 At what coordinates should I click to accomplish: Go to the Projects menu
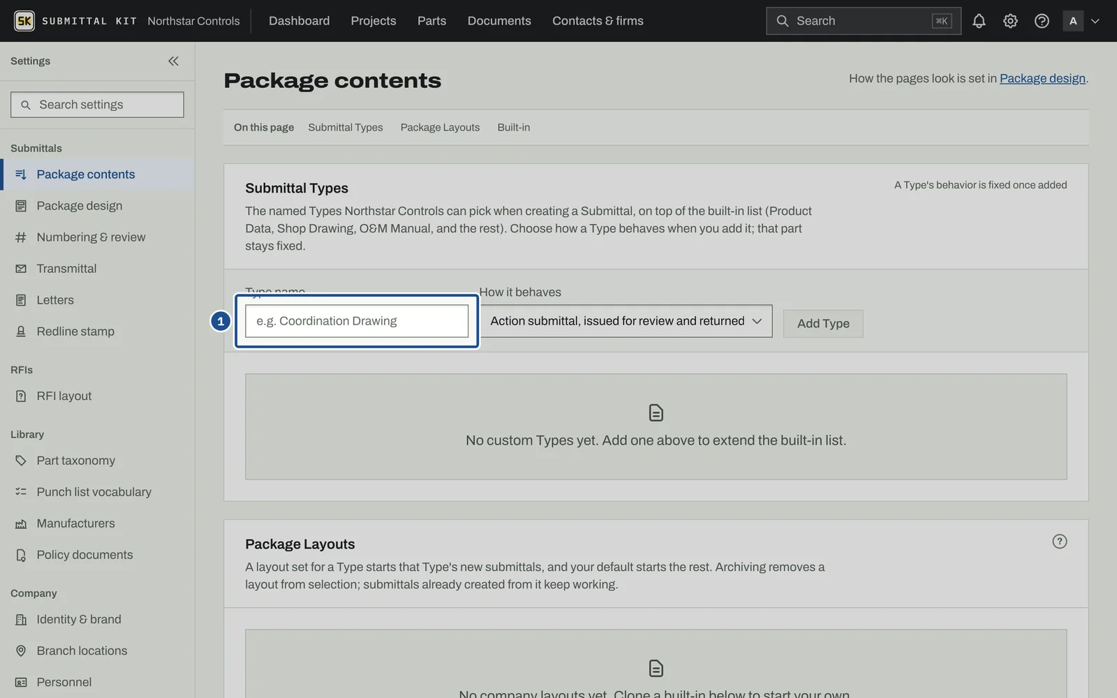pos(373,21)
